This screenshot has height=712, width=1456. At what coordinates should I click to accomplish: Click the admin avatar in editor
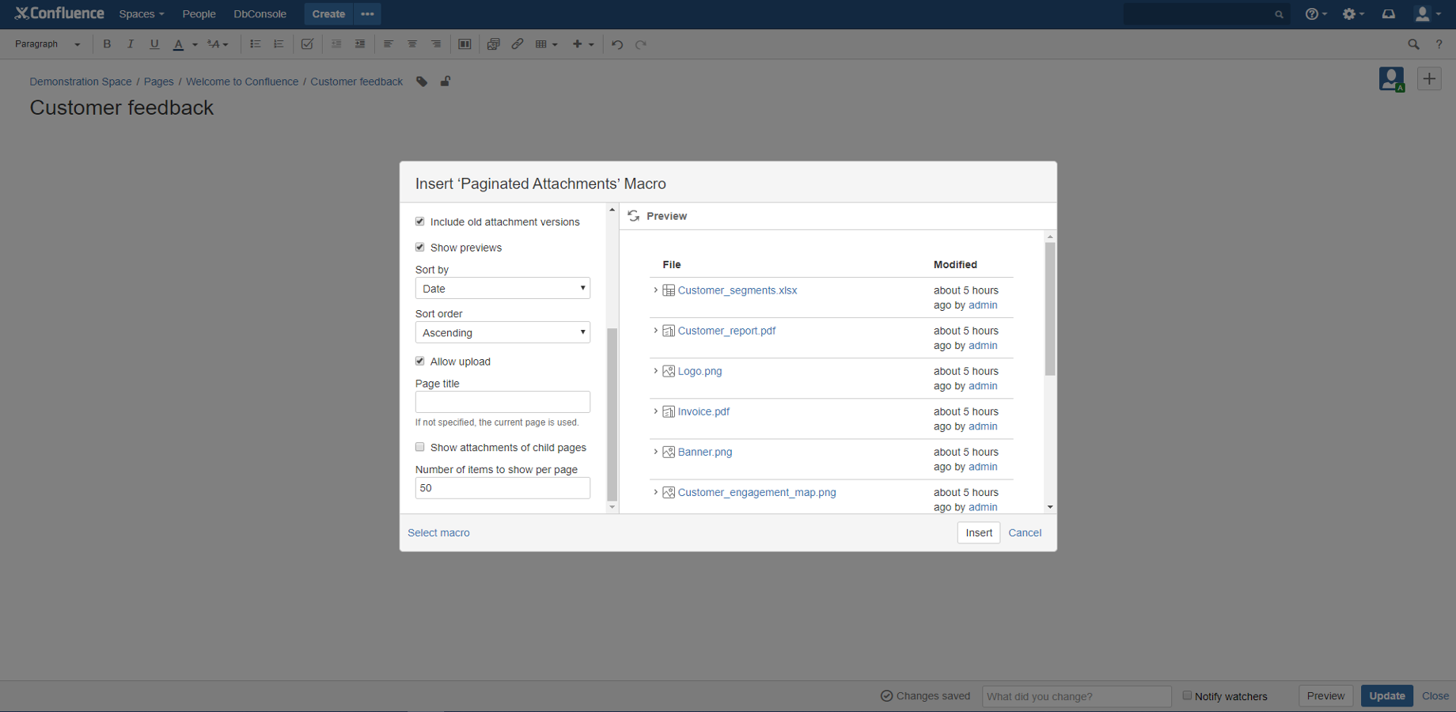[1391, 78]
